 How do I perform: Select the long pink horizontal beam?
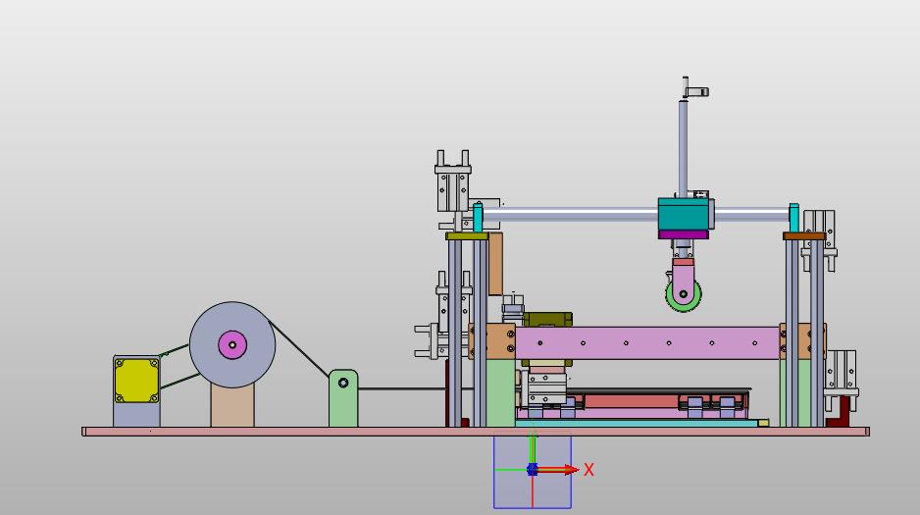[x=647, y=343]
